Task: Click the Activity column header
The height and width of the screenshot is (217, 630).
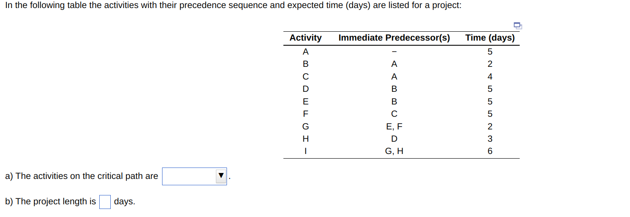Action: (305, 38)
